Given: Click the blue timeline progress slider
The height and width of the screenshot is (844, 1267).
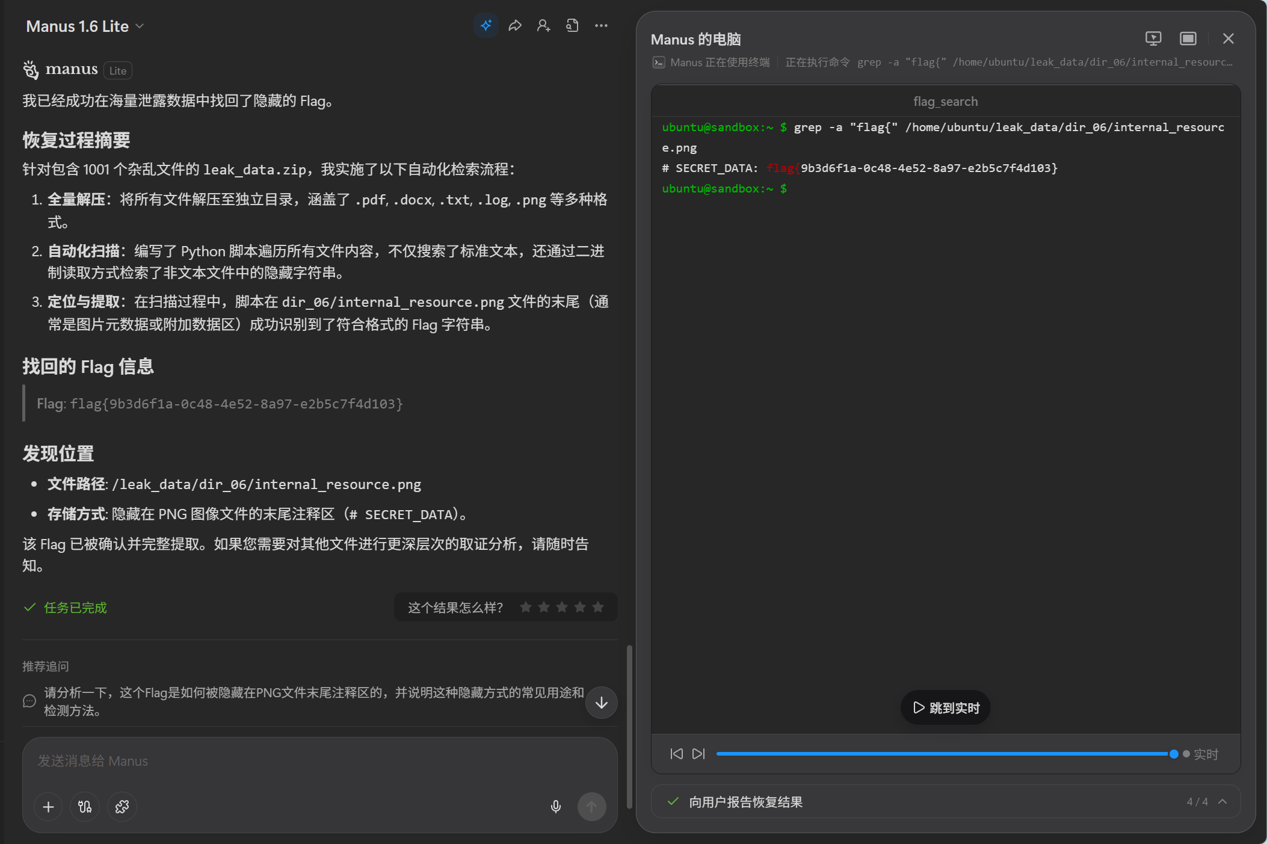Looking at the screenshot, I should point(945,754).
